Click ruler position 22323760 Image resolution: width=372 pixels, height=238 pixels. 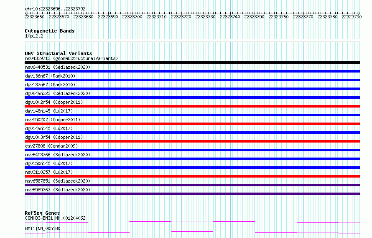click(x=278, y=17)
